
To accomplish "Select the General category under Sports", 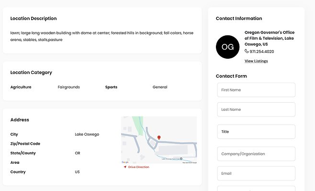I will pyautogui.click(x=160, y=87).
